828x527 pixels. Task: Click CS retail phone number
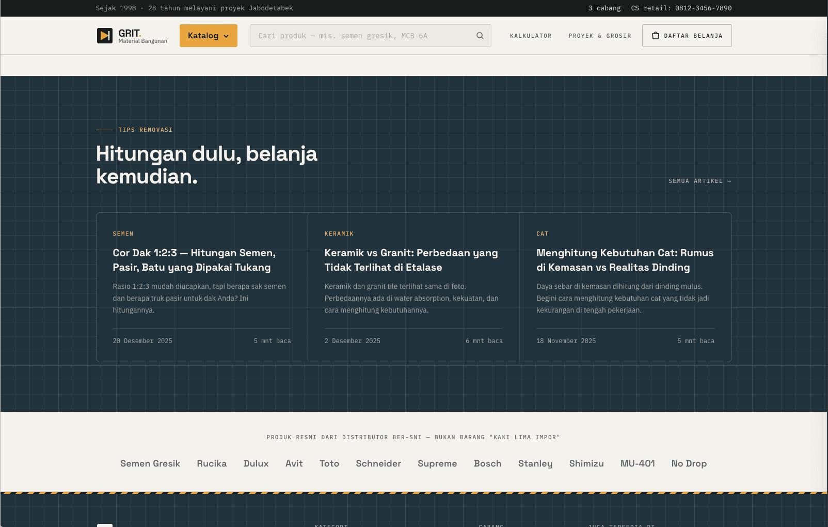[x=681, y=8]
